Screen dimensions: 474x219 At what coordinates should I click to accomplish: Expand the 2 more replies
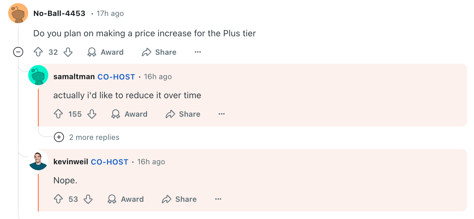point(59,137)
